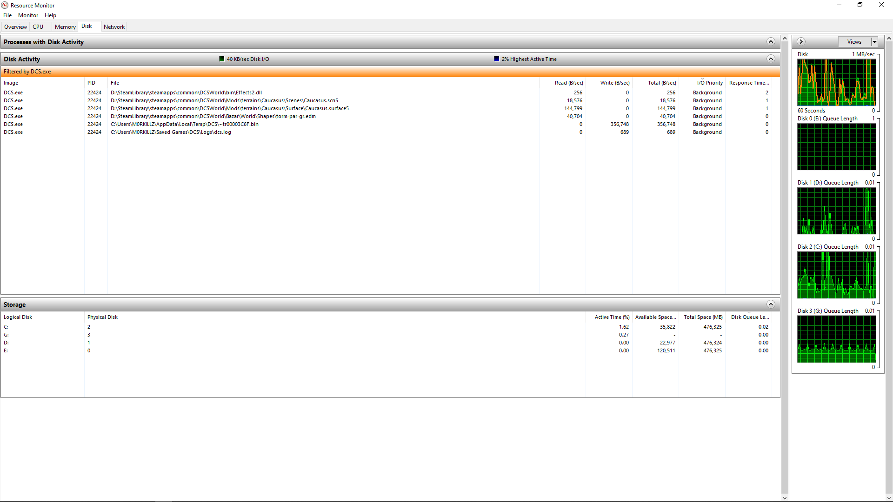The height and width of the screenshot is (502, 893).
Task: Click the Resource Monitor app icon in title bar
Action: tap(5, 5)
